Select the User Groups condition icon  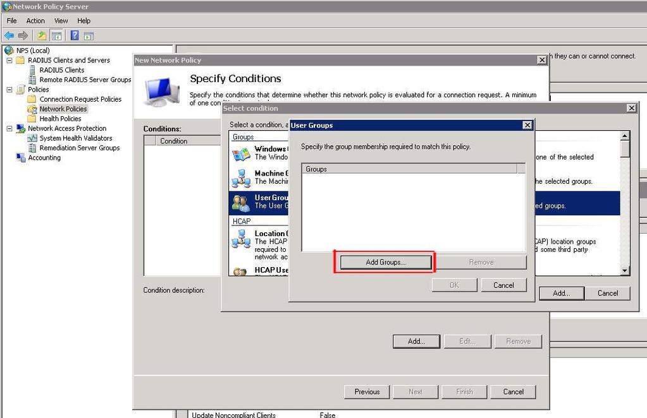(241, 203)
